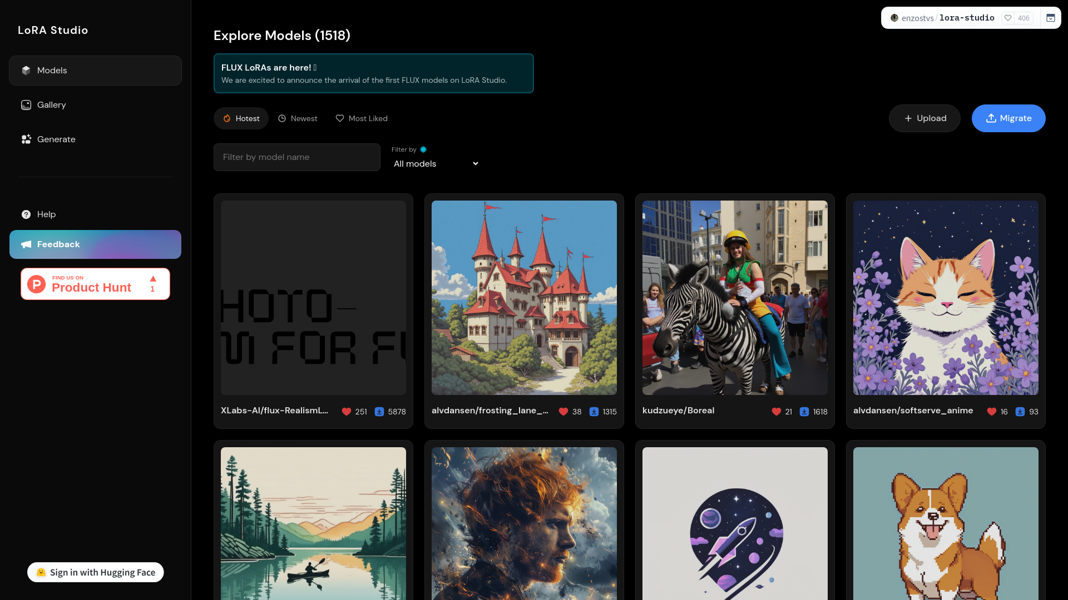
Task: Go to enzostvs profile link
Action: point(917,18)
